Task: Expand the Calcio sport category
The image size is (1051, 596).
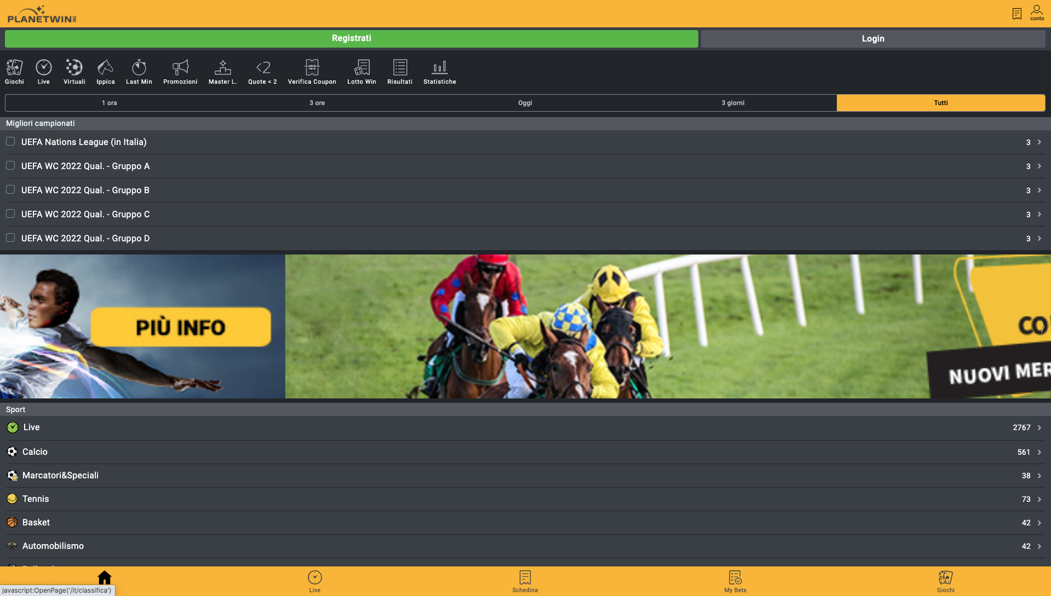Action: click(x=1039, y=452)
